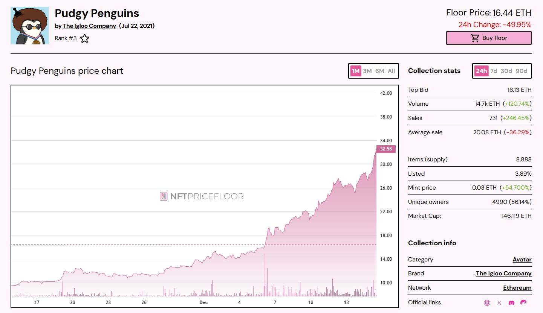Select the All chart timeframe
Viewport: 543px width, 313px height.
pos(391,71)
